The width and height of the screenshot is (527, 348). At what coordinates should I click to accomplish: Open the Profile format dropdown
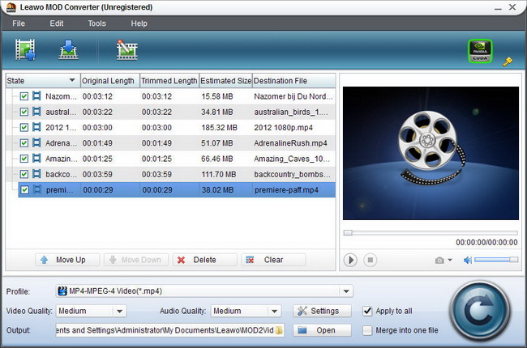pyautogui.click(x=346, y=291)
